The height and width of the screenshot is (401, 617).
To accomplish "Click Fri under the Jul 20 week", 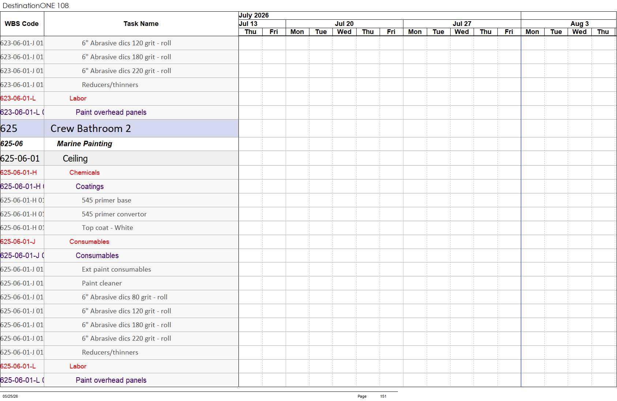I will click(391, 32).
